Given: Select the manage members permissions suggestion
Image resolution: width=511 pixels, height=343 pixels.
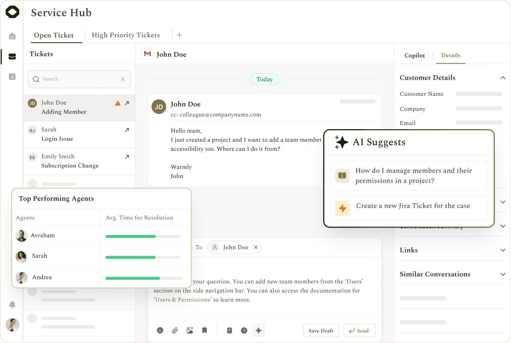Looking at the screenshot, I should coord(408,176).
